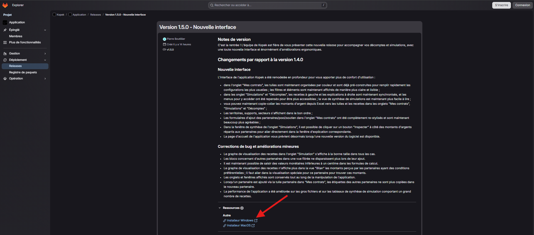Click the Explorer link in the top bar
The width and height of the screenshot is (534, 235).
(18, 5)
